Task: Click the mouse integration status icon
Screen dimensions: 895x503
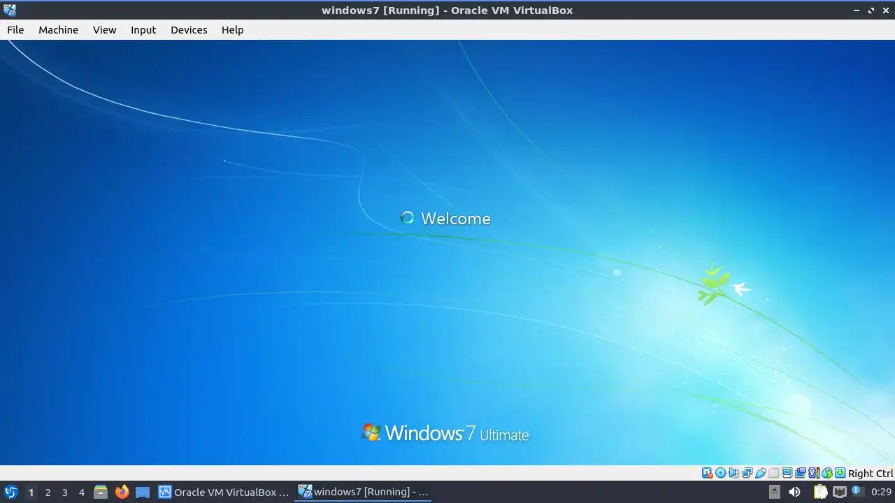Action: [x=827, y=473]
